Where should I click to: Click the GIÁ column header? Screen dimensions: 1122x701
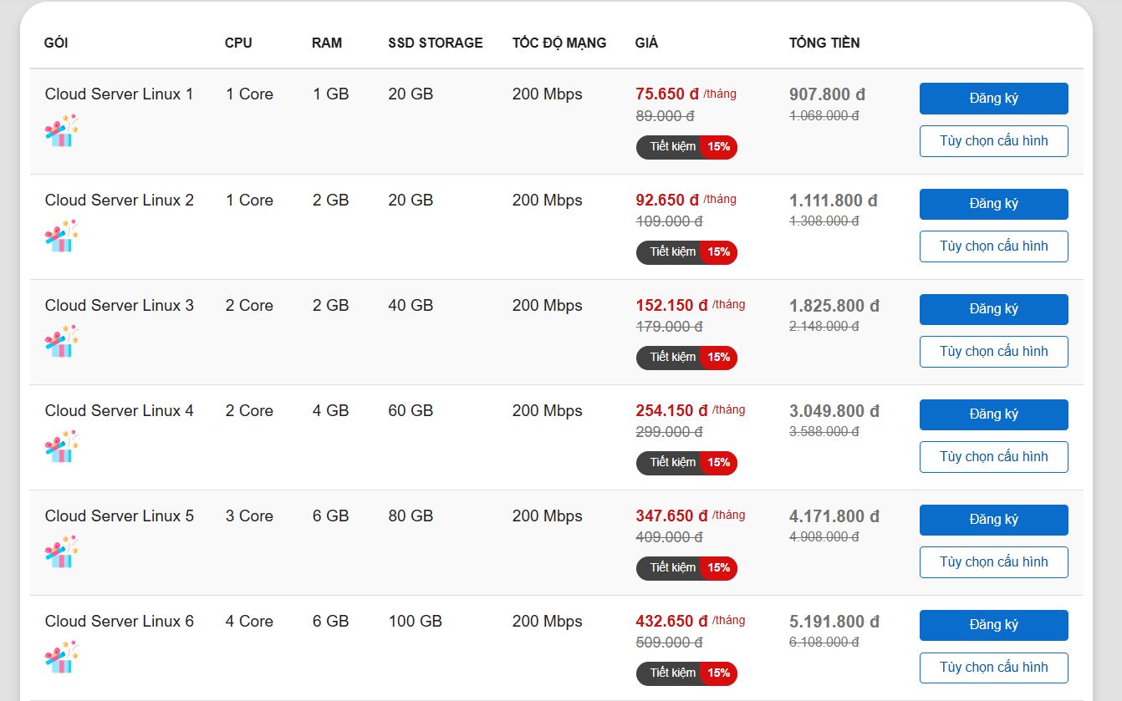pyautogui.click(x=646, y=43)
